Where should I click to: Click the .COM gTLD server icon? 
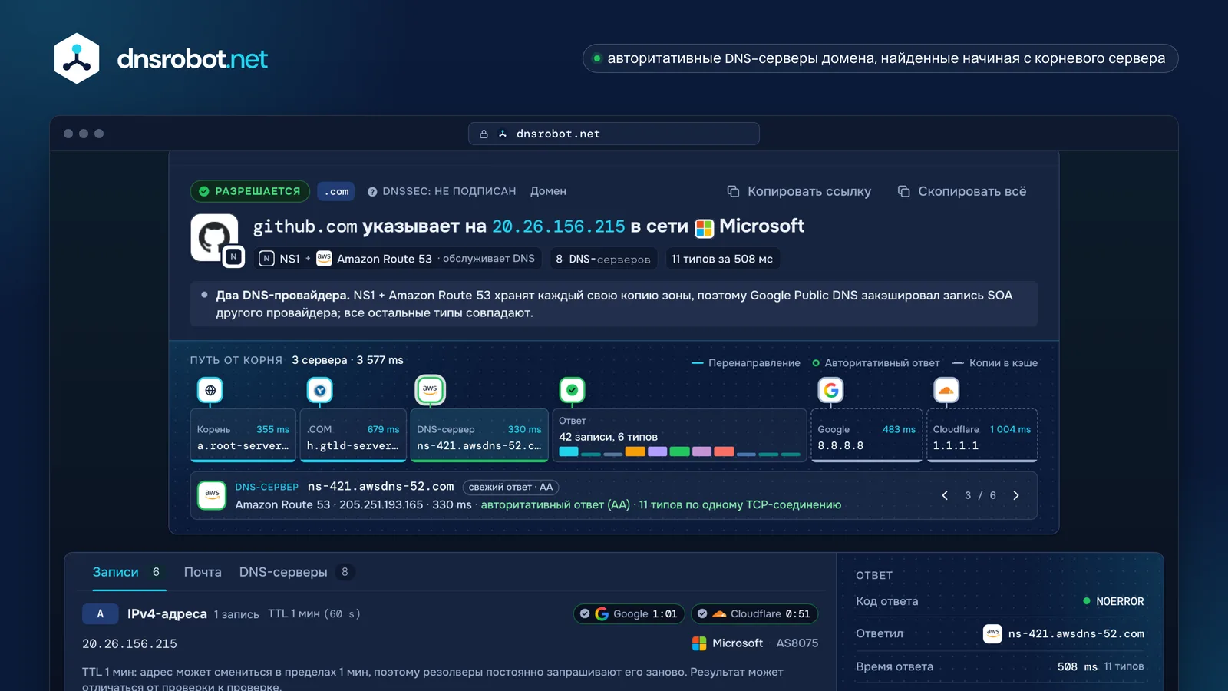pos(320,390)
